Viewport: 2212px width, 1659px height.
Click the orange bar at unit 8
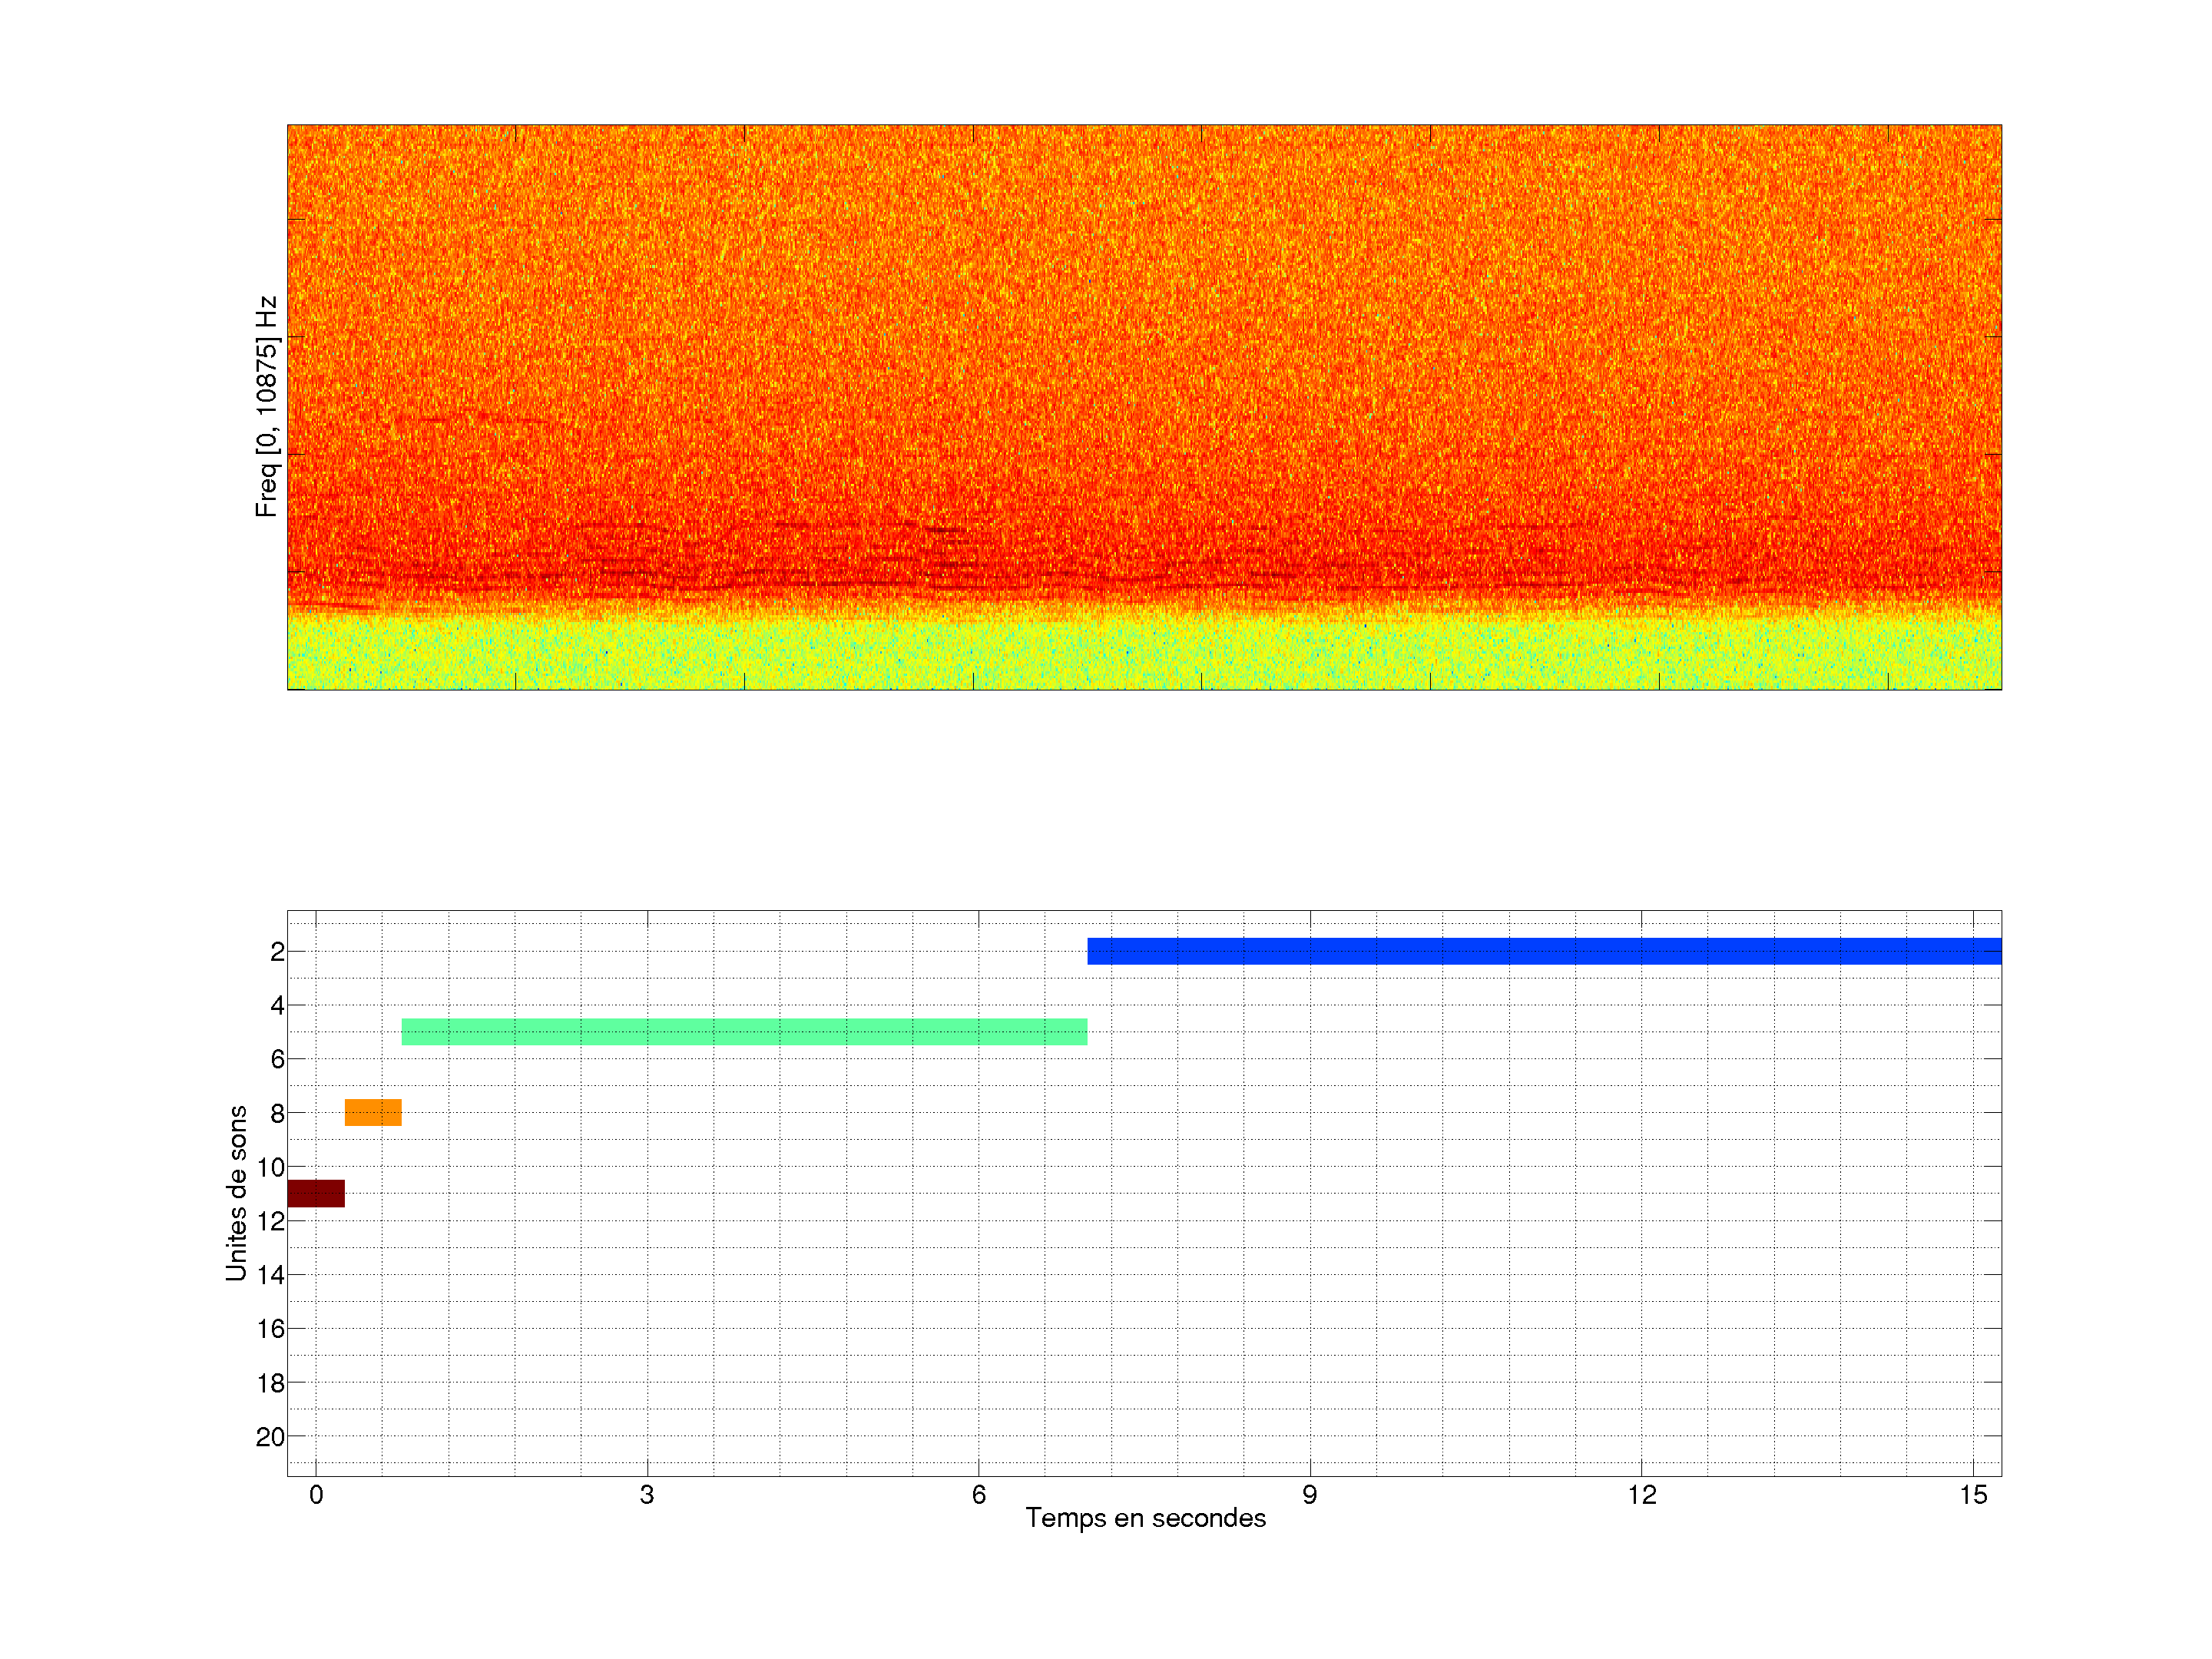[373, 1112]
